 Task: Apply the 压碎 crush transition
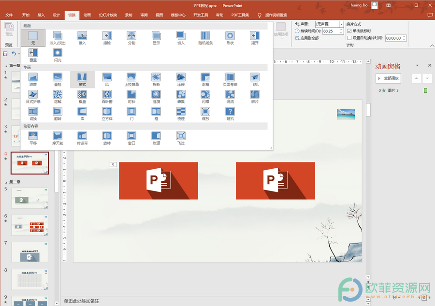pyautogui.click(x=181, y=79)
